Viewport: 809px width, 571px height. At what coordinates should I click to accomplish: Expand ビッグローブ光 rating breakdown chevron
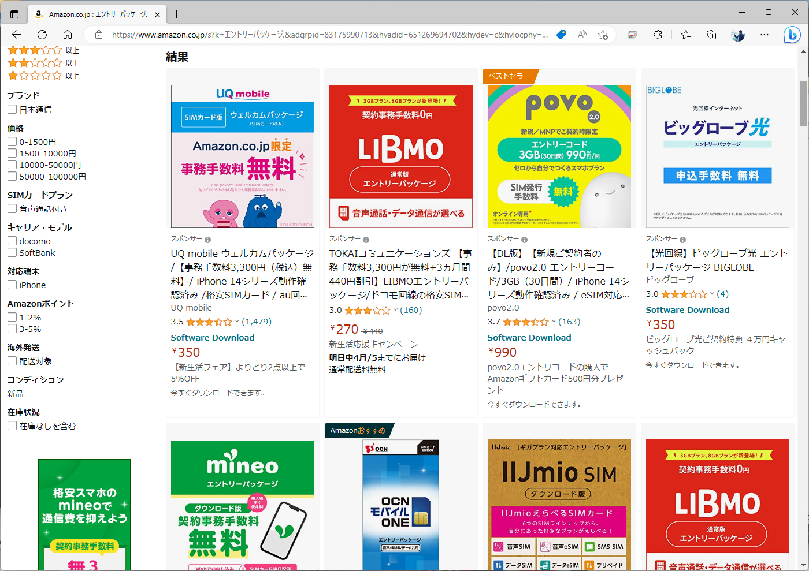(712, 294)
